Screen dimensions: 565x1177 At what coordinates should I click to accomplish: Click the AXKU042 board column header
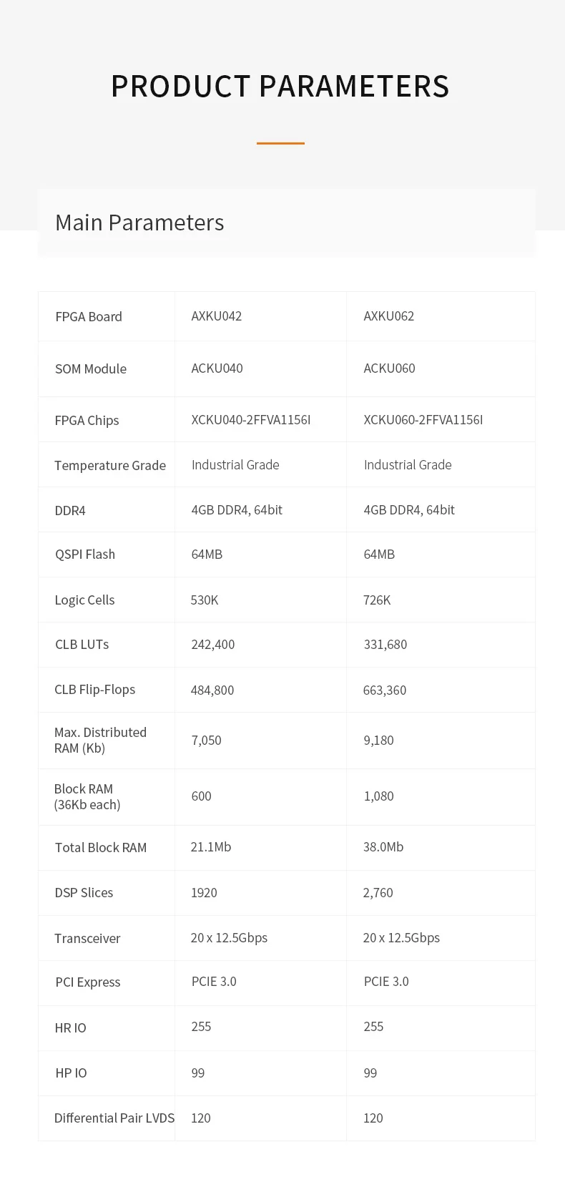click(217, 316)
